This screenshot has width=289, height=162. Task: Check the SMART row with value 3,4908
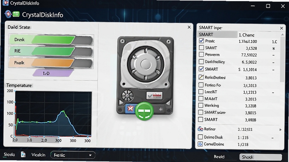[x=200, y=120]
